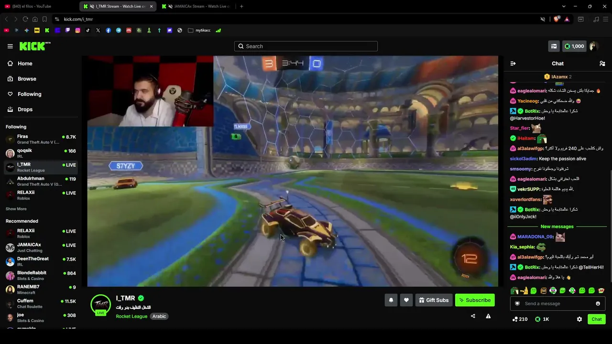This screenshot has height=344, width=612.
Task: Open the YouTube bookmark
Action: pyautogui.click(x=6, y=30)
